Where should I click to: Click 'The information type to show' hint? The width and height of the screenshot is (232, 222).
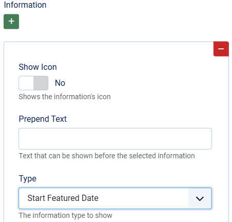pyautogui.click(x=66, y=215)
